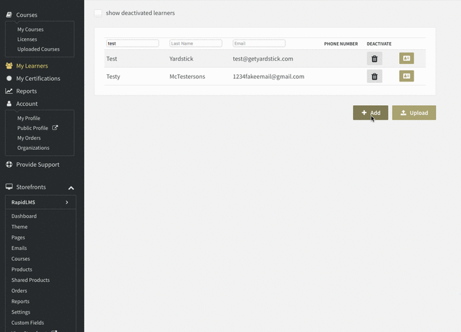Open storefront Custom Fields
Image resolution: width=461 pixels, height=332 pixels.
pyautogui.click(x=28, y=323)
